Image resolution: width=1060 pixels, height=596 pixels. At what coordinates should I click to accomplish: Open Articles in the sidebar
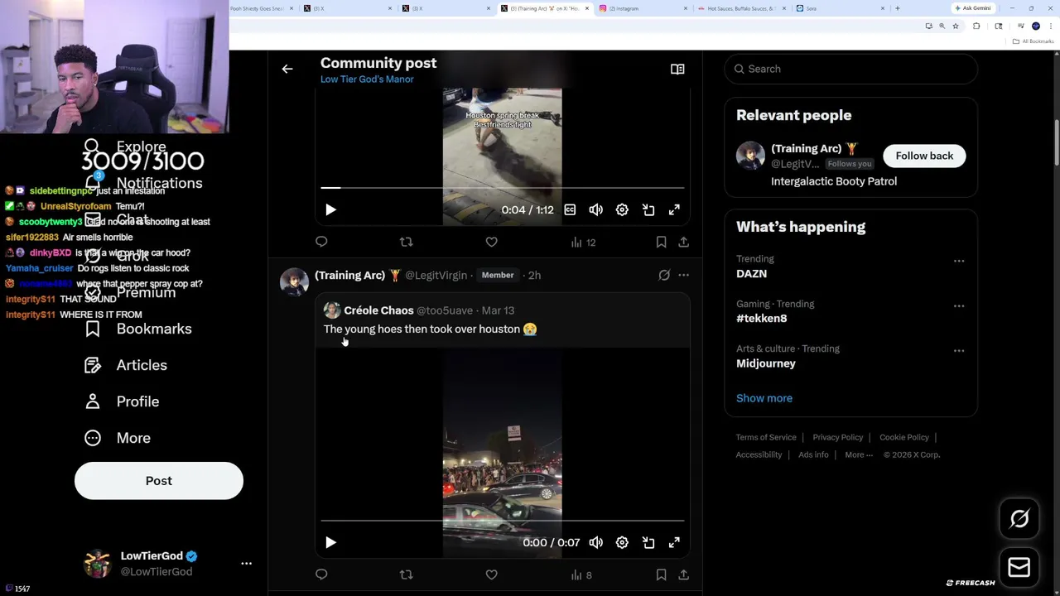click(126, 365)
